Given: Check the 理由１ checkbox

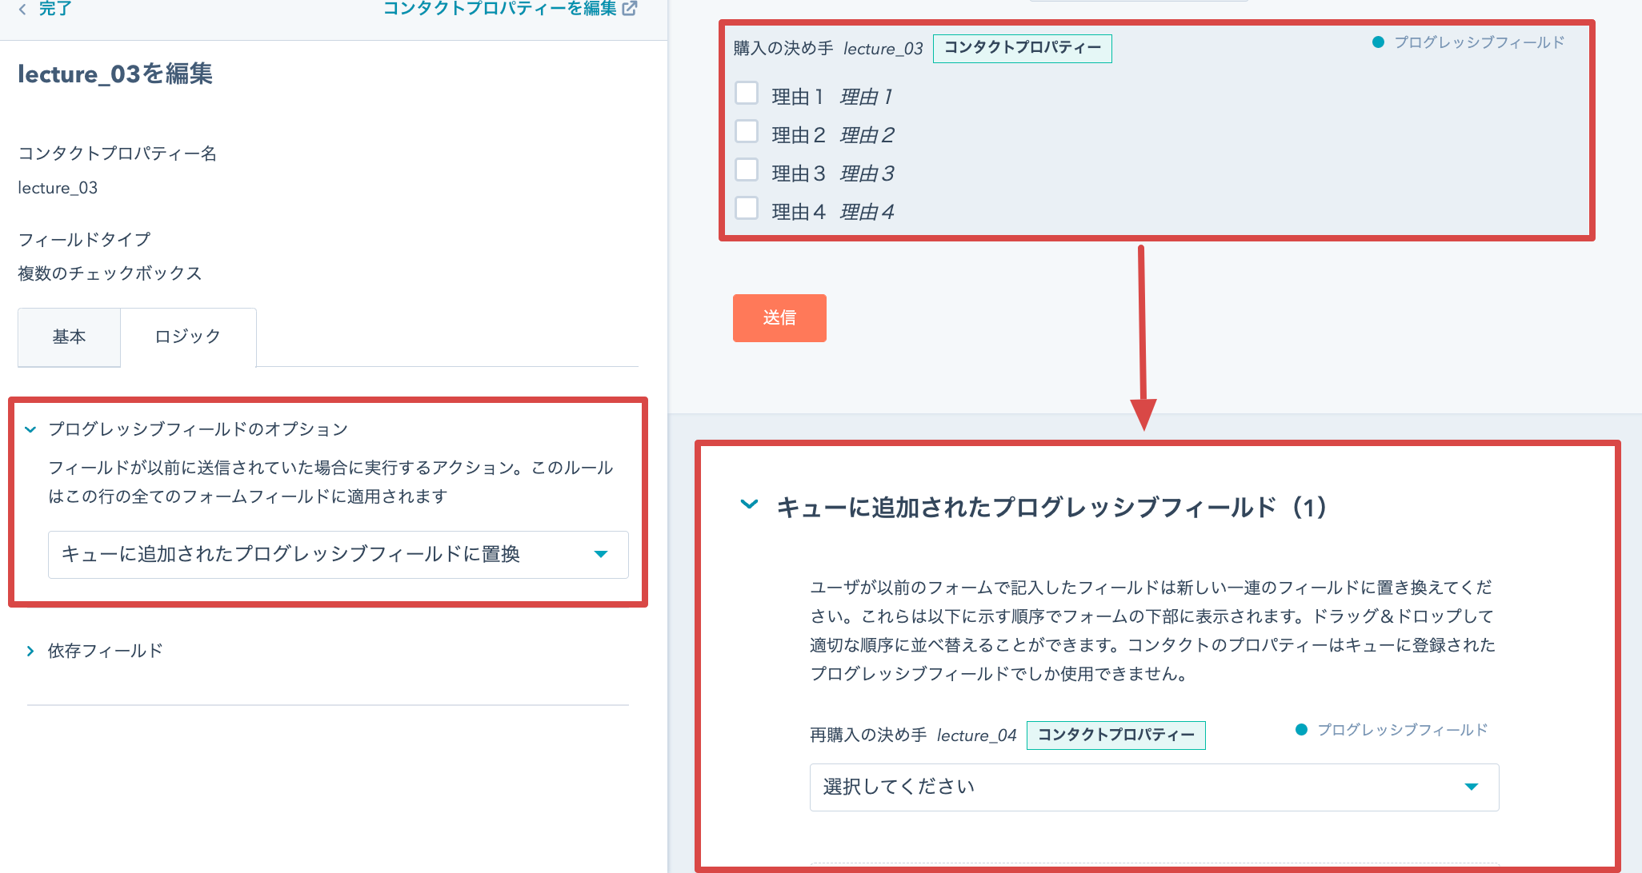Looking at the screenshot, I should [747, 93].
